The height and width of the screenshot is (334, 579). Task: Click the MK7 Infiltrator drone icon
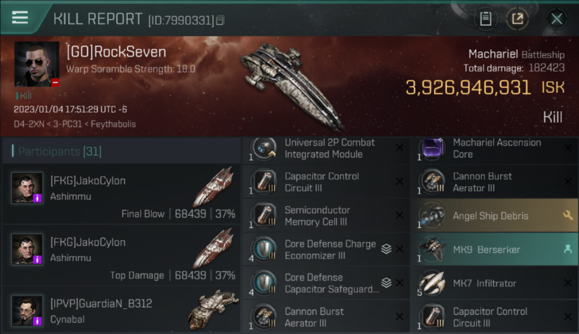tap(431, 283)
